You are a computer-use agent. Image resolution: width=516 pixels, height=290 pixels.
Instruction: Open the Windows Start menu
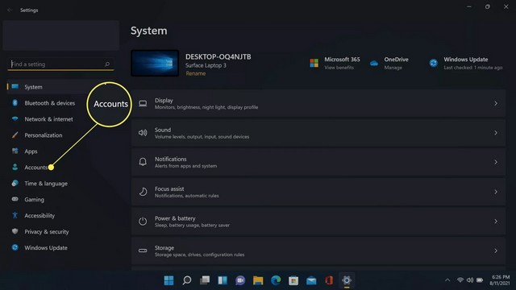click(x=169, y=280)
